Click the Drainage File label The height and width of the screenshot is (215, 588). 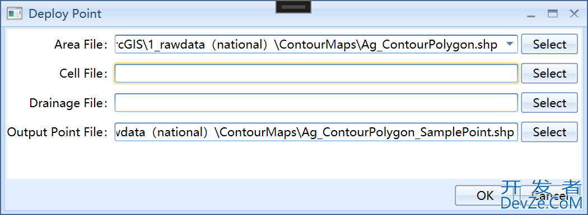[69, 103]
